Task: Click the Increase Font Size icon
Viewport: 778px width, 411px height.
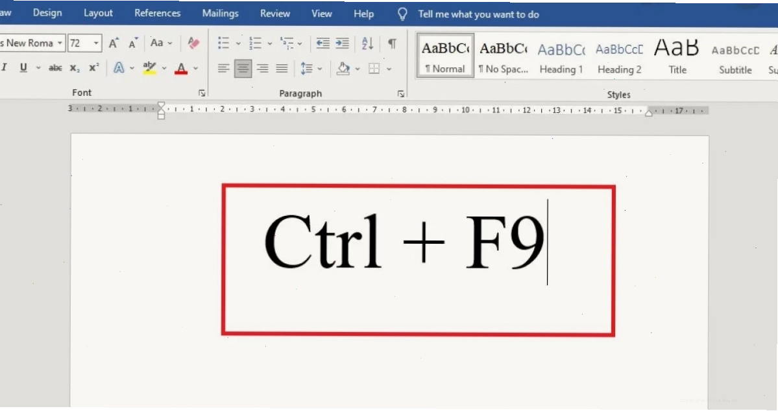Action: (x=114, y=43)
